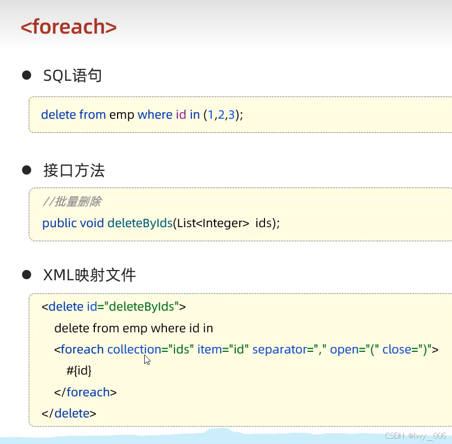The width and height of the screenshot is (452, 444).
Task: Click the <delete id="deleteByIds"> opening tag
Action: pos(114,306)
